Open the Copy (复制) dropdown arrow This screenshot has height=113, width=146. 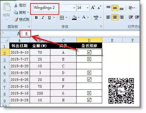[28, 12]
